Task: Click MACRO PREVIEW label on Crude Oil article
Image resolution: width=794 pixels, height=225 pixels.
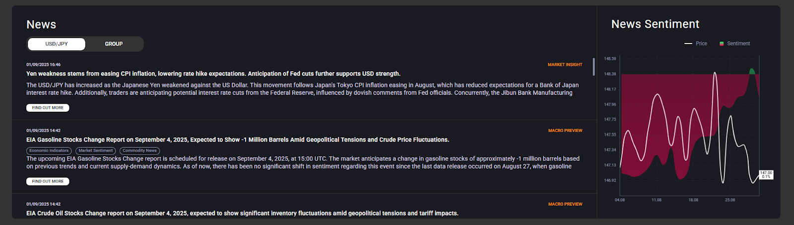Action: click(565, 204)
